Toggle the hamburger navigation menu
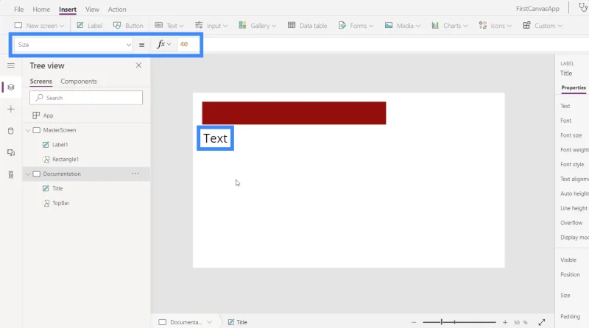This screenshot has height=328, width=589. 11,65
